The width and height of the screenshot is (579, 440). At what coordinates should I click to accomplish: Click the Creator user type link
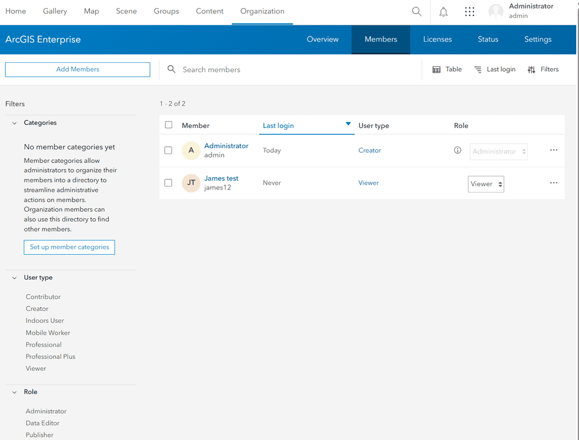[x=370, y=151]
